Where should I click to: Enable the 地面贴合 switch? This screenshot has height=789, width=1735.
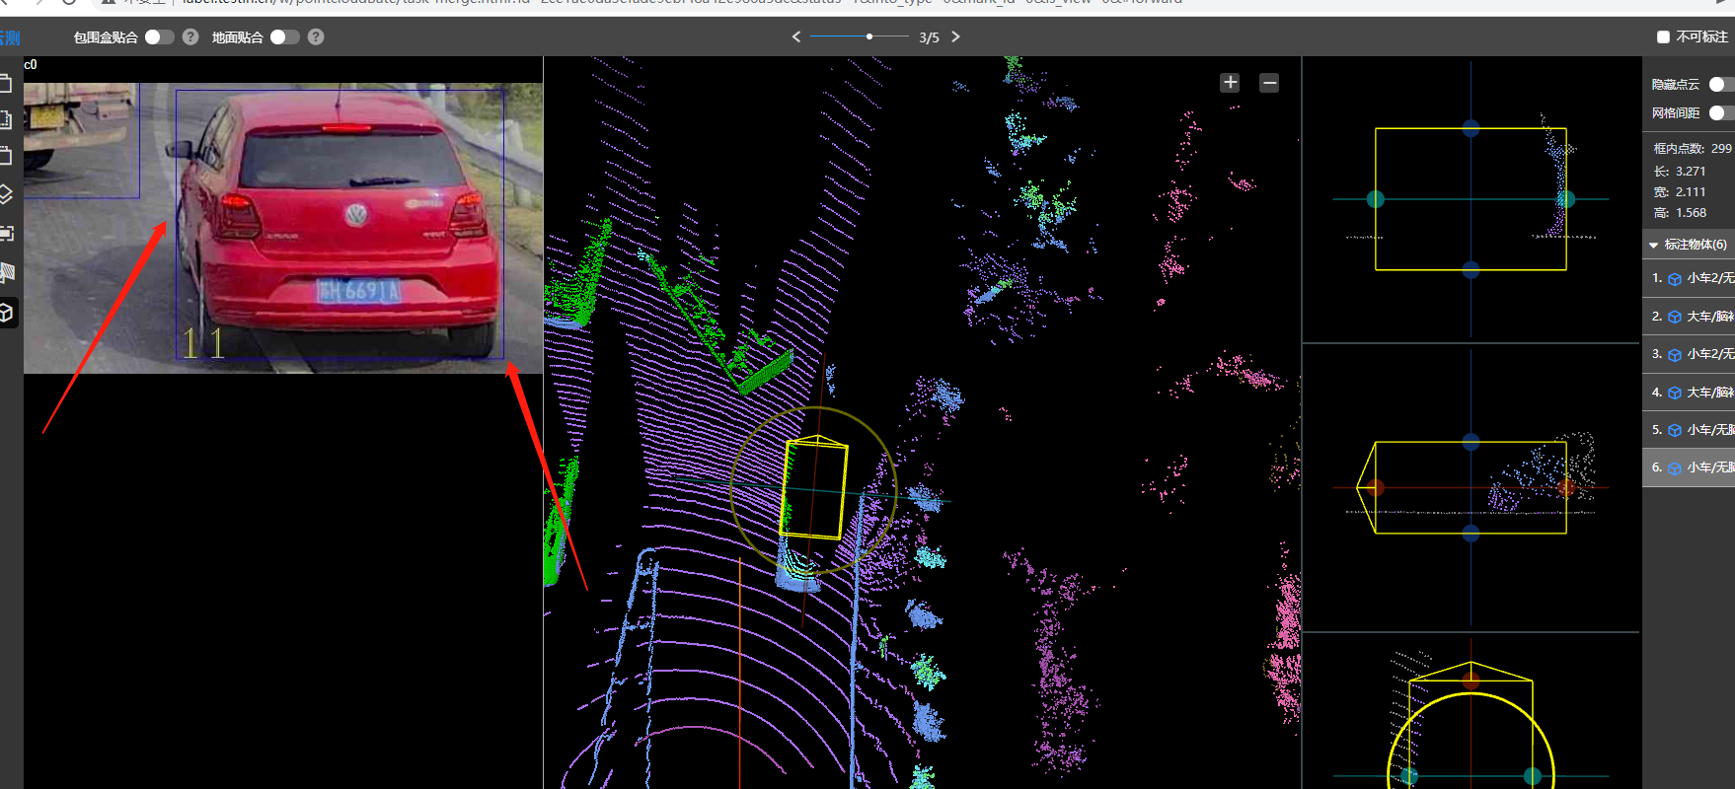284,37
